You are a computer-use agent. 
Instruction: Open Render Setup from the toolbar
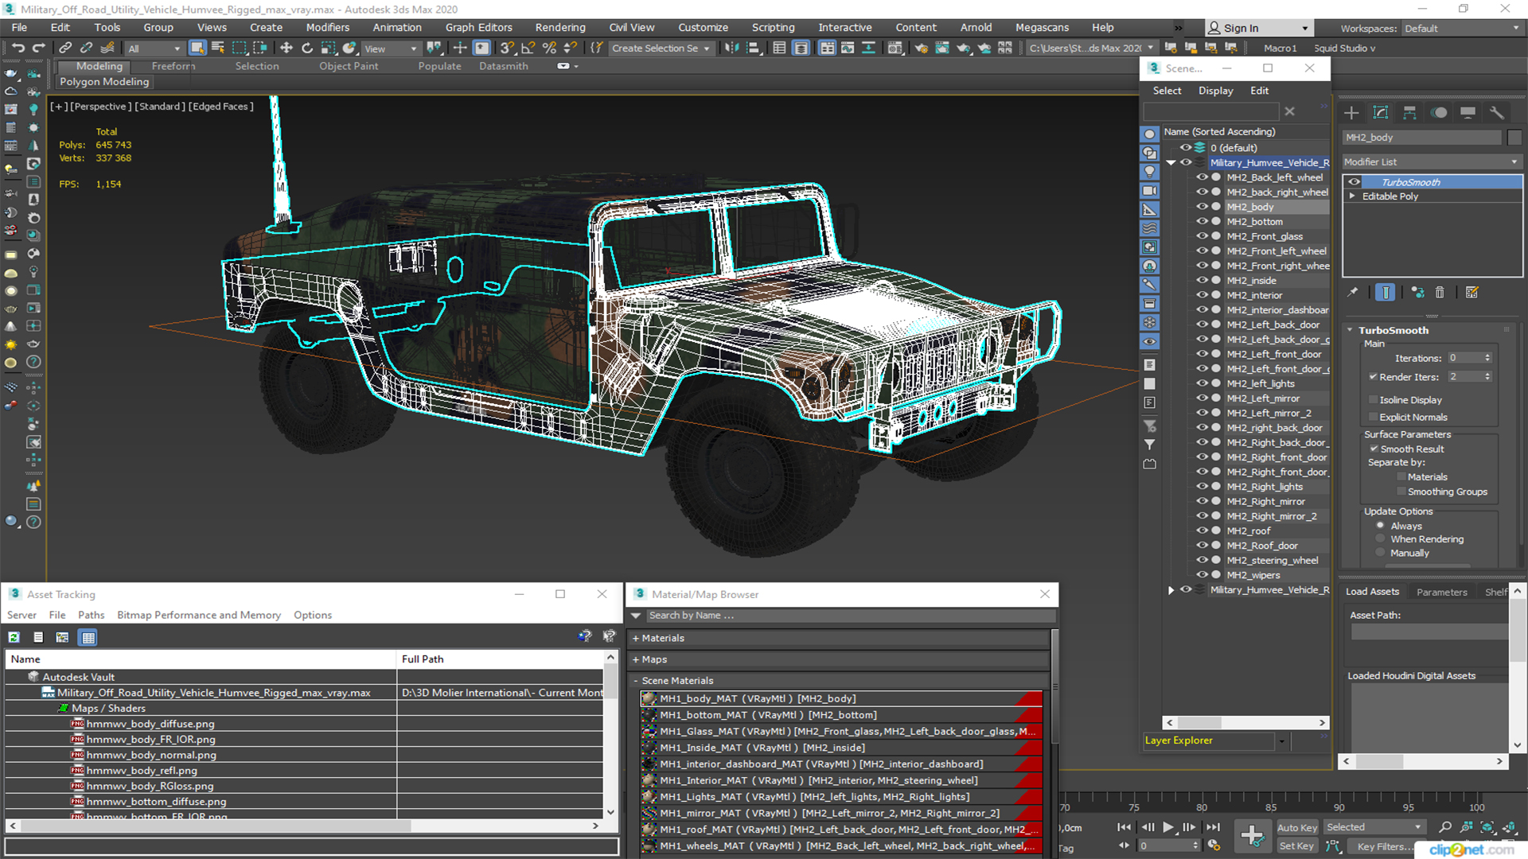(x=921, y=48)
